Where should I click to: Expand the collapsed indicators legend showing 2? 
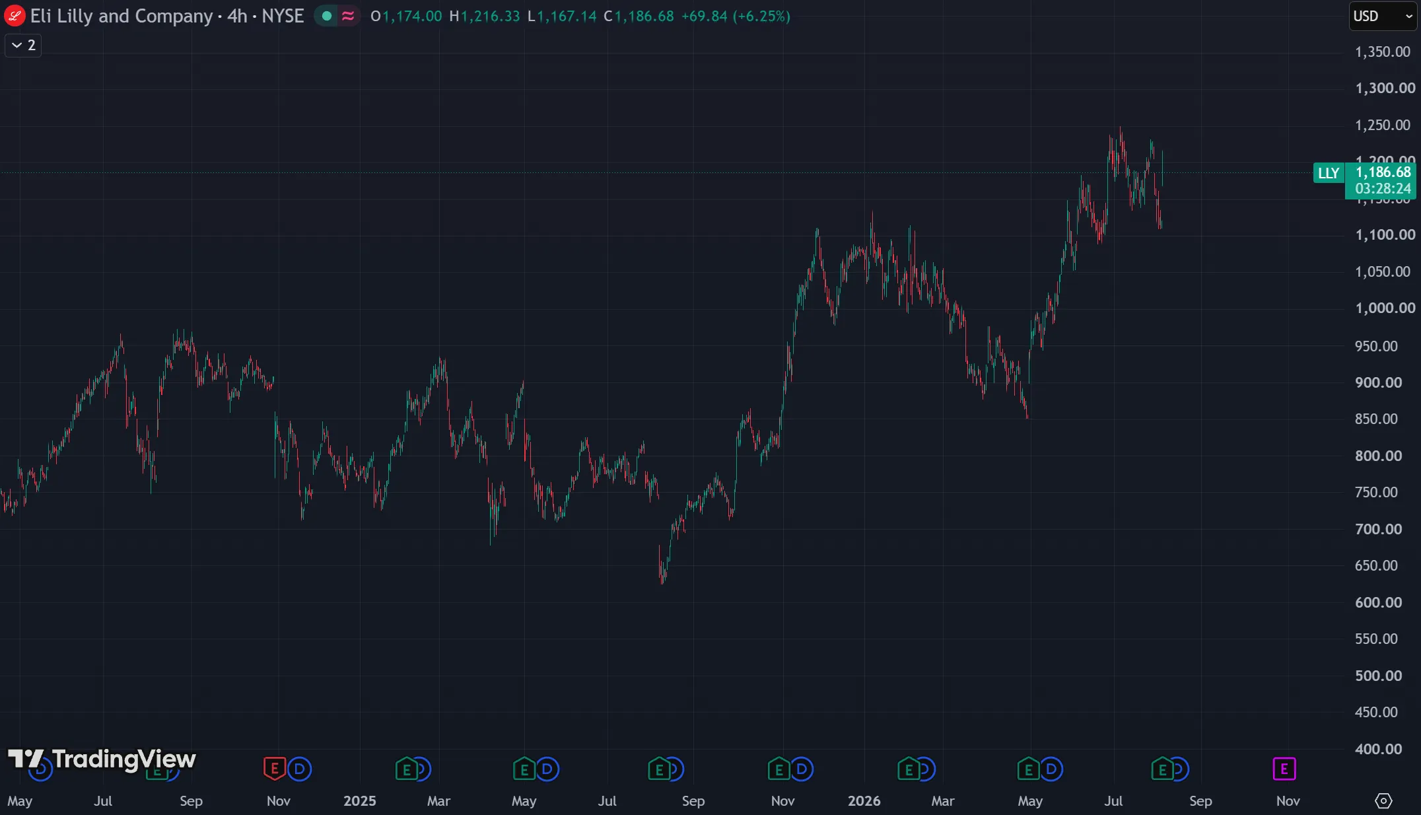click(23, 46)
